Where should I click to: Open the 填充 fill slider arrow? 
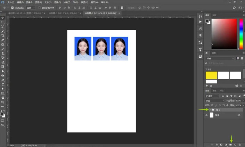(x=244, y=105)
